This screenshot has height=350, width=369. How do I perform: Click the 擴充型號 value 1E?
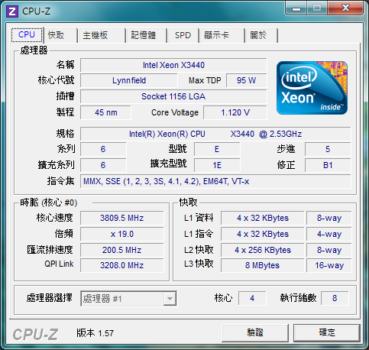tap(217, 165)
